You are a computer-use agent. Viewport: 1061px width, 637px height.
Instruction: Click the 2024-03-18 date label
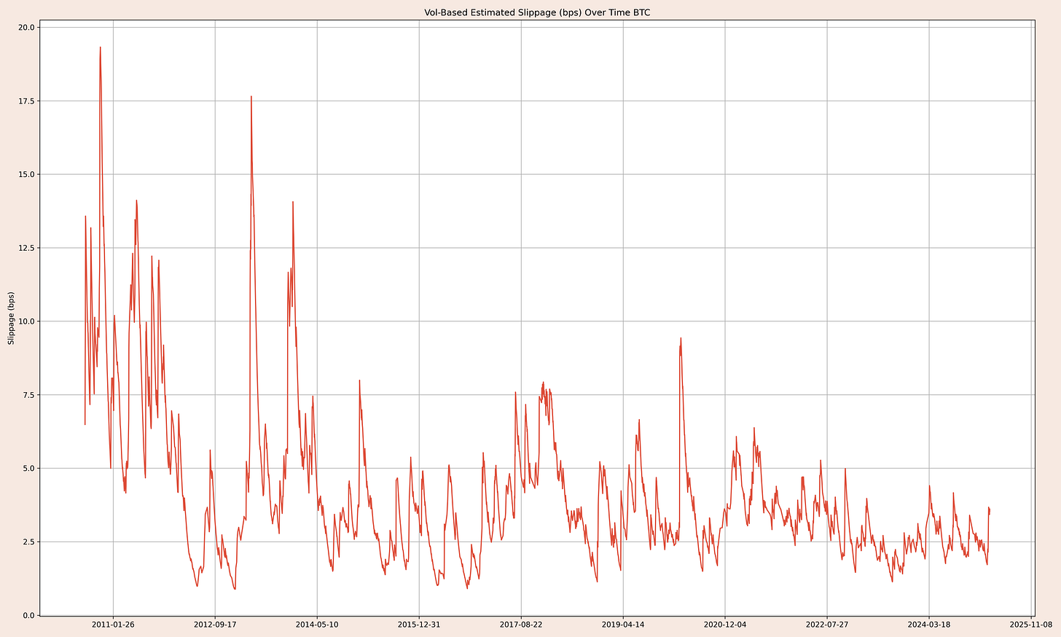pos(929,625)
